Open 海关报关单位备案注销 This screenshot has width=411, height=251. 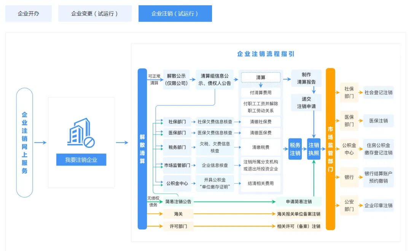point(298,214)
